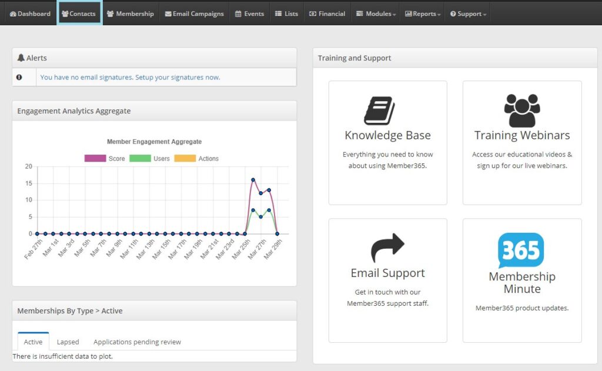Click 'Get in touch with our' description text
This screenshot has height=371, width=602.
(x=388, y=292)
